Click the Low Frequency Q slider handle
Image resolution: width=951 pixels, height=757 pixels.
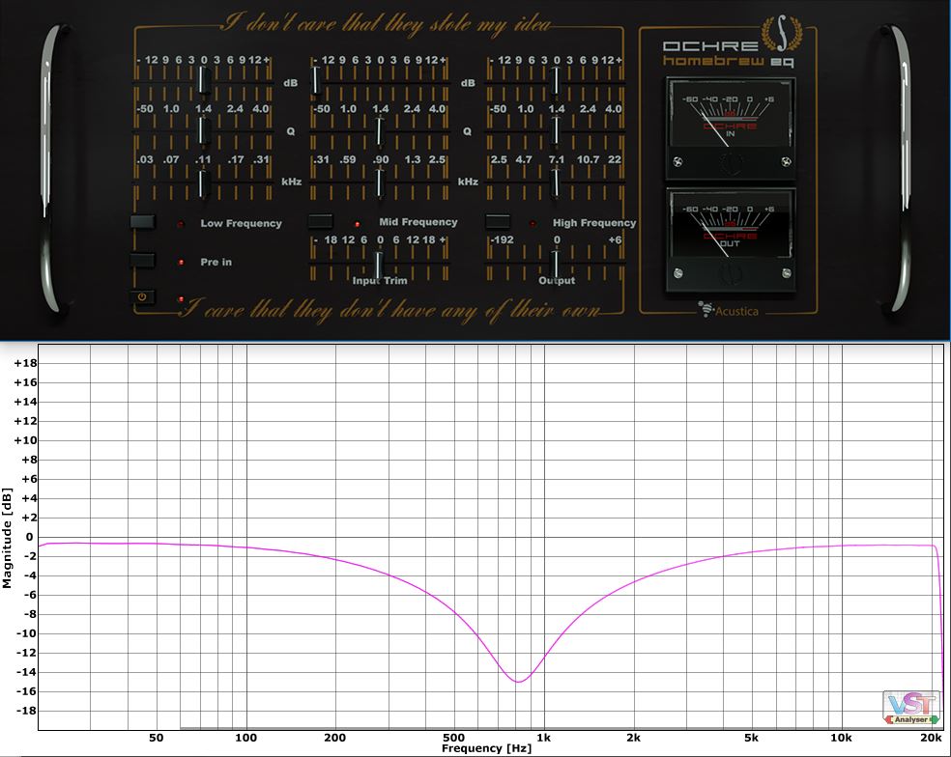(204, 131)
